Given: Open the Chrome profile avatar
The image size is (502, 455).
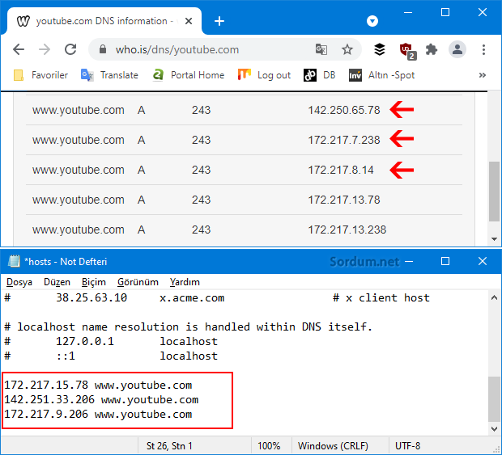Looking at the screenshot, I should [457, 49].
